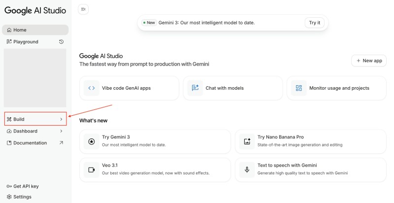Click the Home house icon

click(x=9, y=30)
